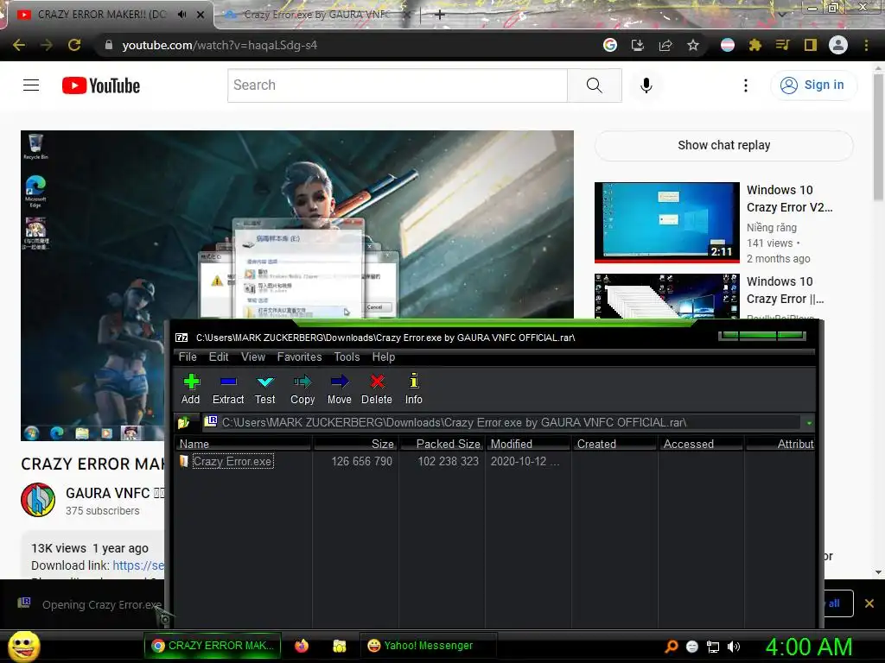Screen dimensions: 885x663
Task: Click the Google icon in the address bar
Action: pyautogui.click(x=610, y=45)
